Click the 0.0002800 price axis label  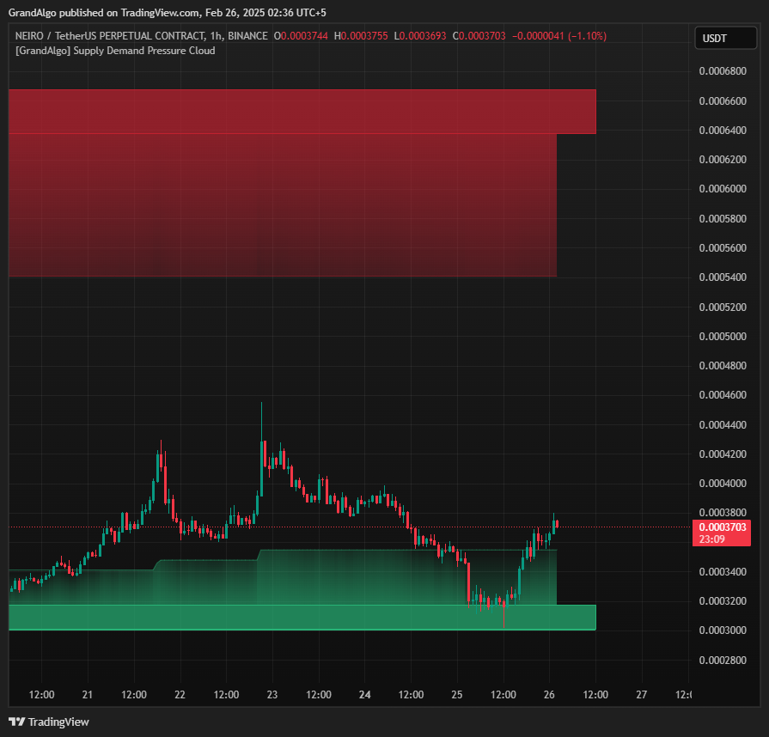click(x=723, y=660)
